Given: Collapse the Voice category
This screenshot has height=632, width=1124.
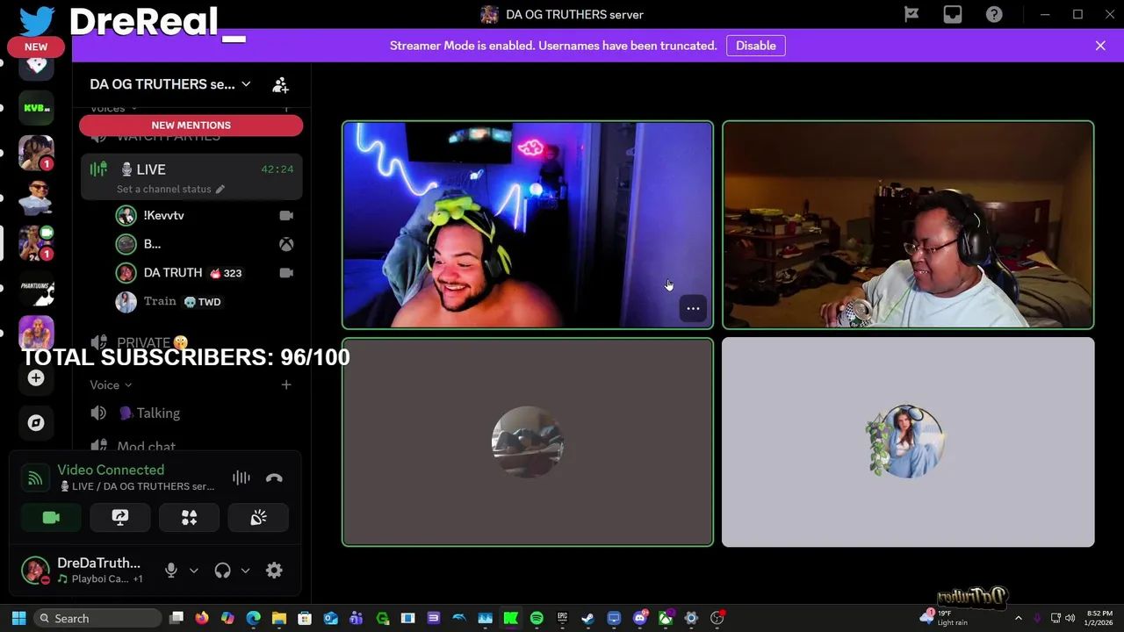Looking at the screenshot, I should pyautogui.click(x=111, y=384).
